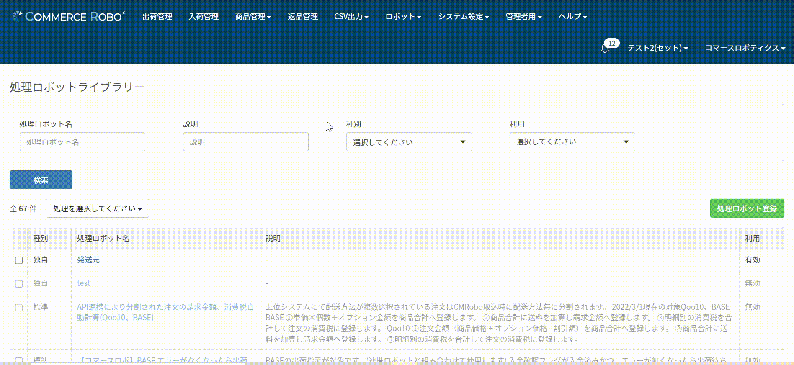The height and width of the screenshot is (365, 794).
Task: Open the API連携により分割された注文 robot link
Action: click(165, 312)
